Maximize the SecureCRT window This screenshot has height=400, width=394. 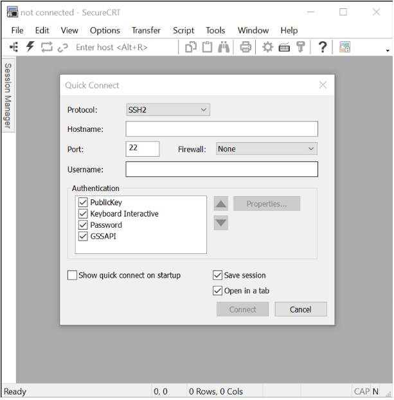tap(343, 12)
